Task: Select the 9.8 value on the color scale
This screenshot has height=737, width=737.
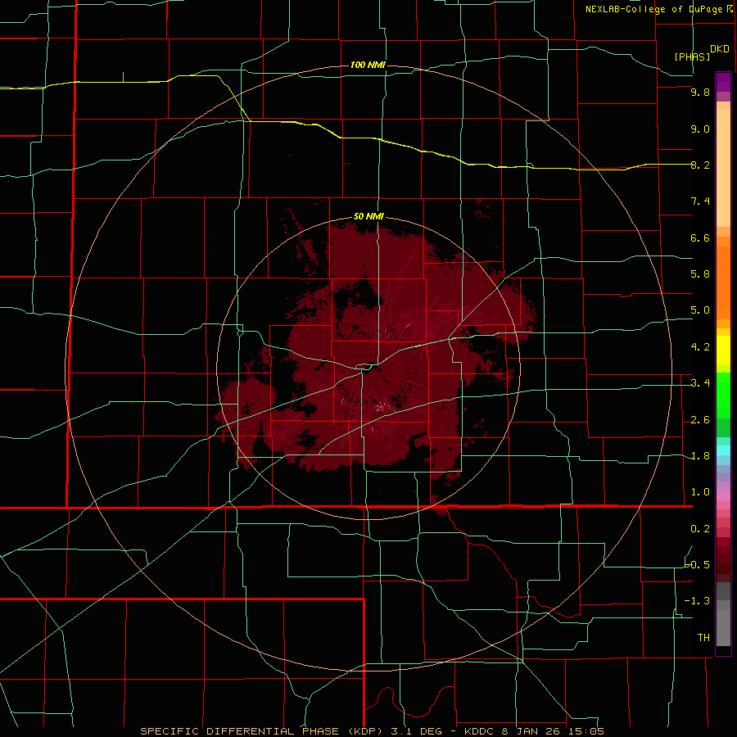Action: click(x=700, y=92)
